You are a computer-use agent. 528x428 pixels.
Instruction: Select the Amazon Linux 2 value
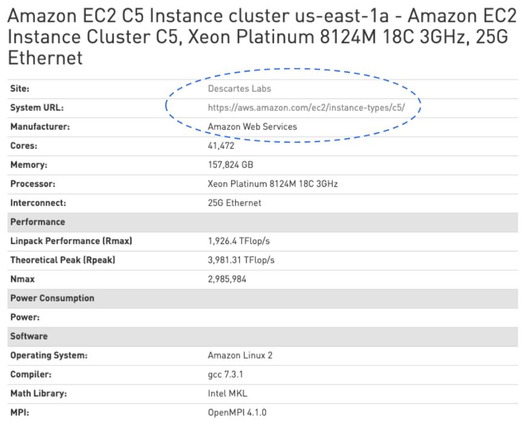[240, 356]
